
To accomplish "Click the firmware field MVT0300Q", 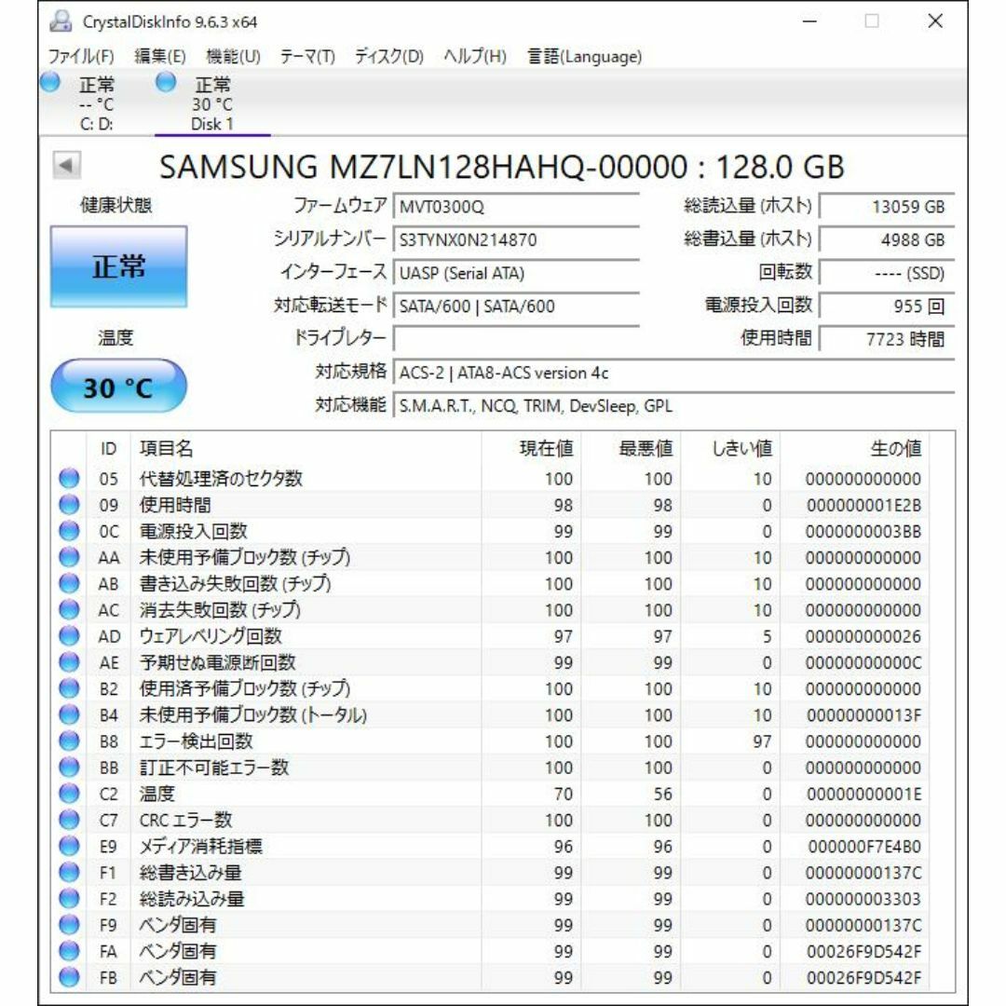I will (x=516, y=207).
